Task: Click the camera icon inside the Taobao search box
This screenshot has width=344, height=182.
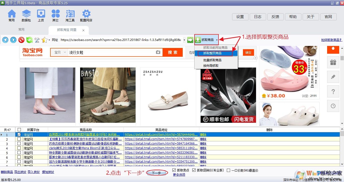Action: point(158,52)
